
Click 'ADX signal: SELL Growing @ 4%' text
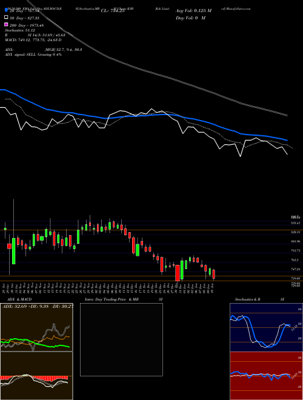(33, 55)
